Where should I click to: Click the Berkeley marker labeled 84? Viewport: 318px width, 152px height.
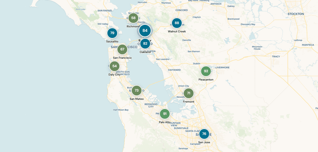tap(145, 30)
